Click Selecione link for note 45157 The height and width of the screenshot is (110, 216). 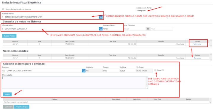(x=197, y=44)
